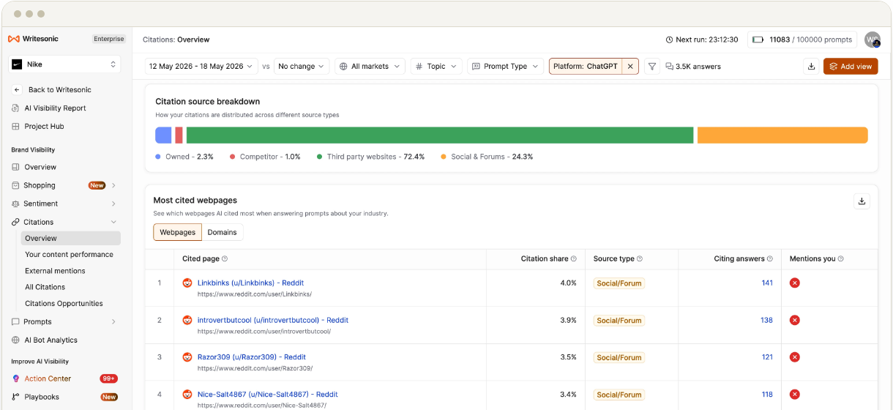Open Citations Opportunities submenu item
893x410 pixels.
point(64,303)
